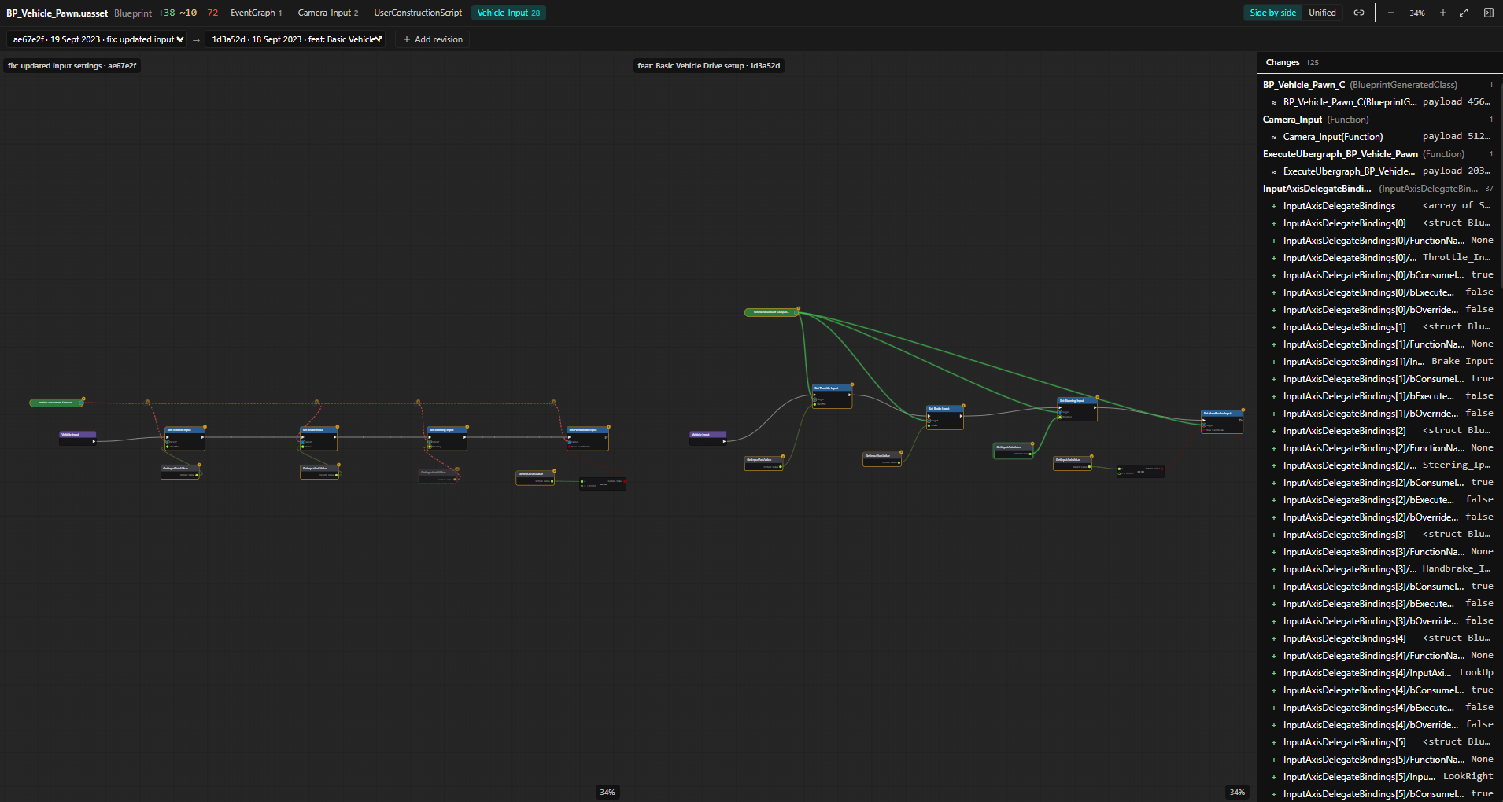Viewport: 1503px width, 802px height.
Task: Zoom out with the minus icon
Action: tap(1391, 13)
